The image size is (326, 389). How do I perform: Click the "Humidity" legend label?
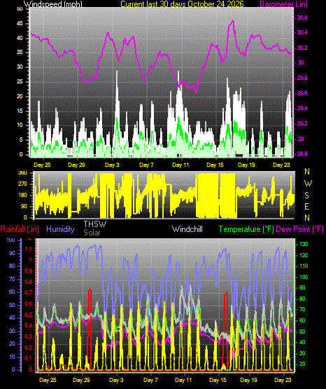click(x=60, y=229)
